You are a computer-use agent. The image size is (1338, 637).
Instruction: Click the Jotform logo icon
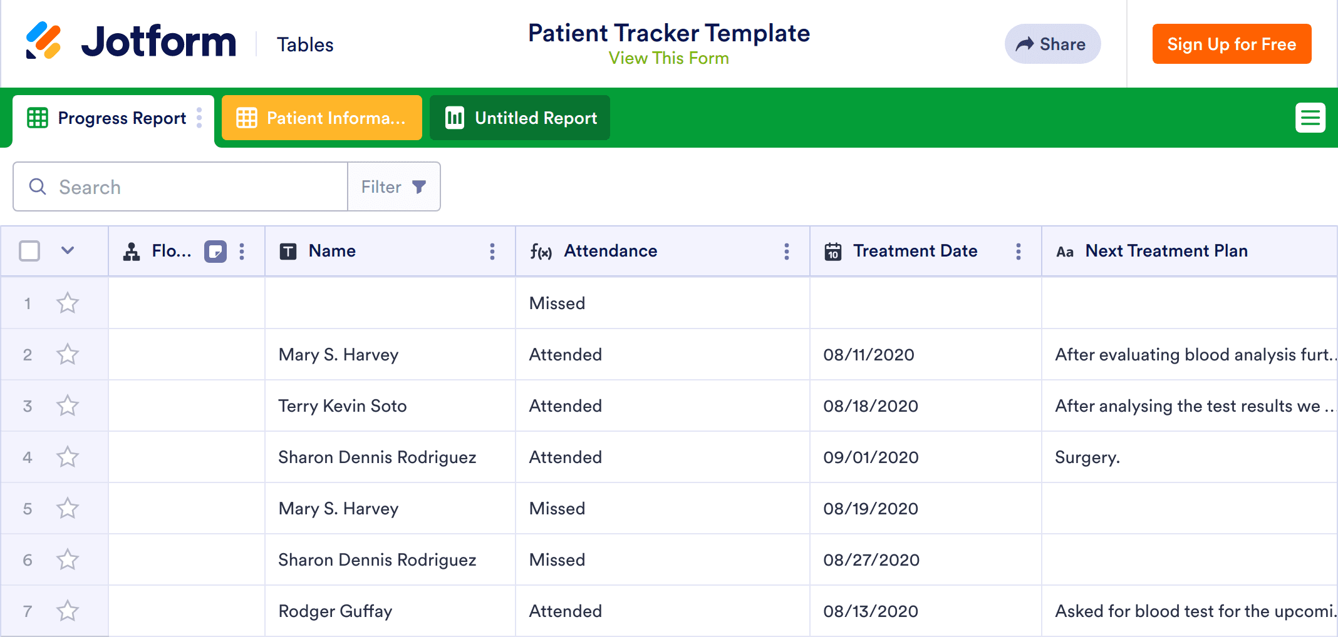(43, 41)
